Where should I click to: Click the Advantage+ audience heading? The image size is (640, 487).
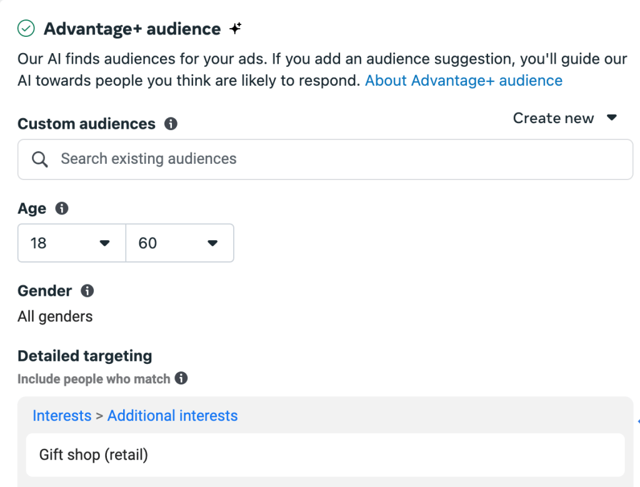132,29
